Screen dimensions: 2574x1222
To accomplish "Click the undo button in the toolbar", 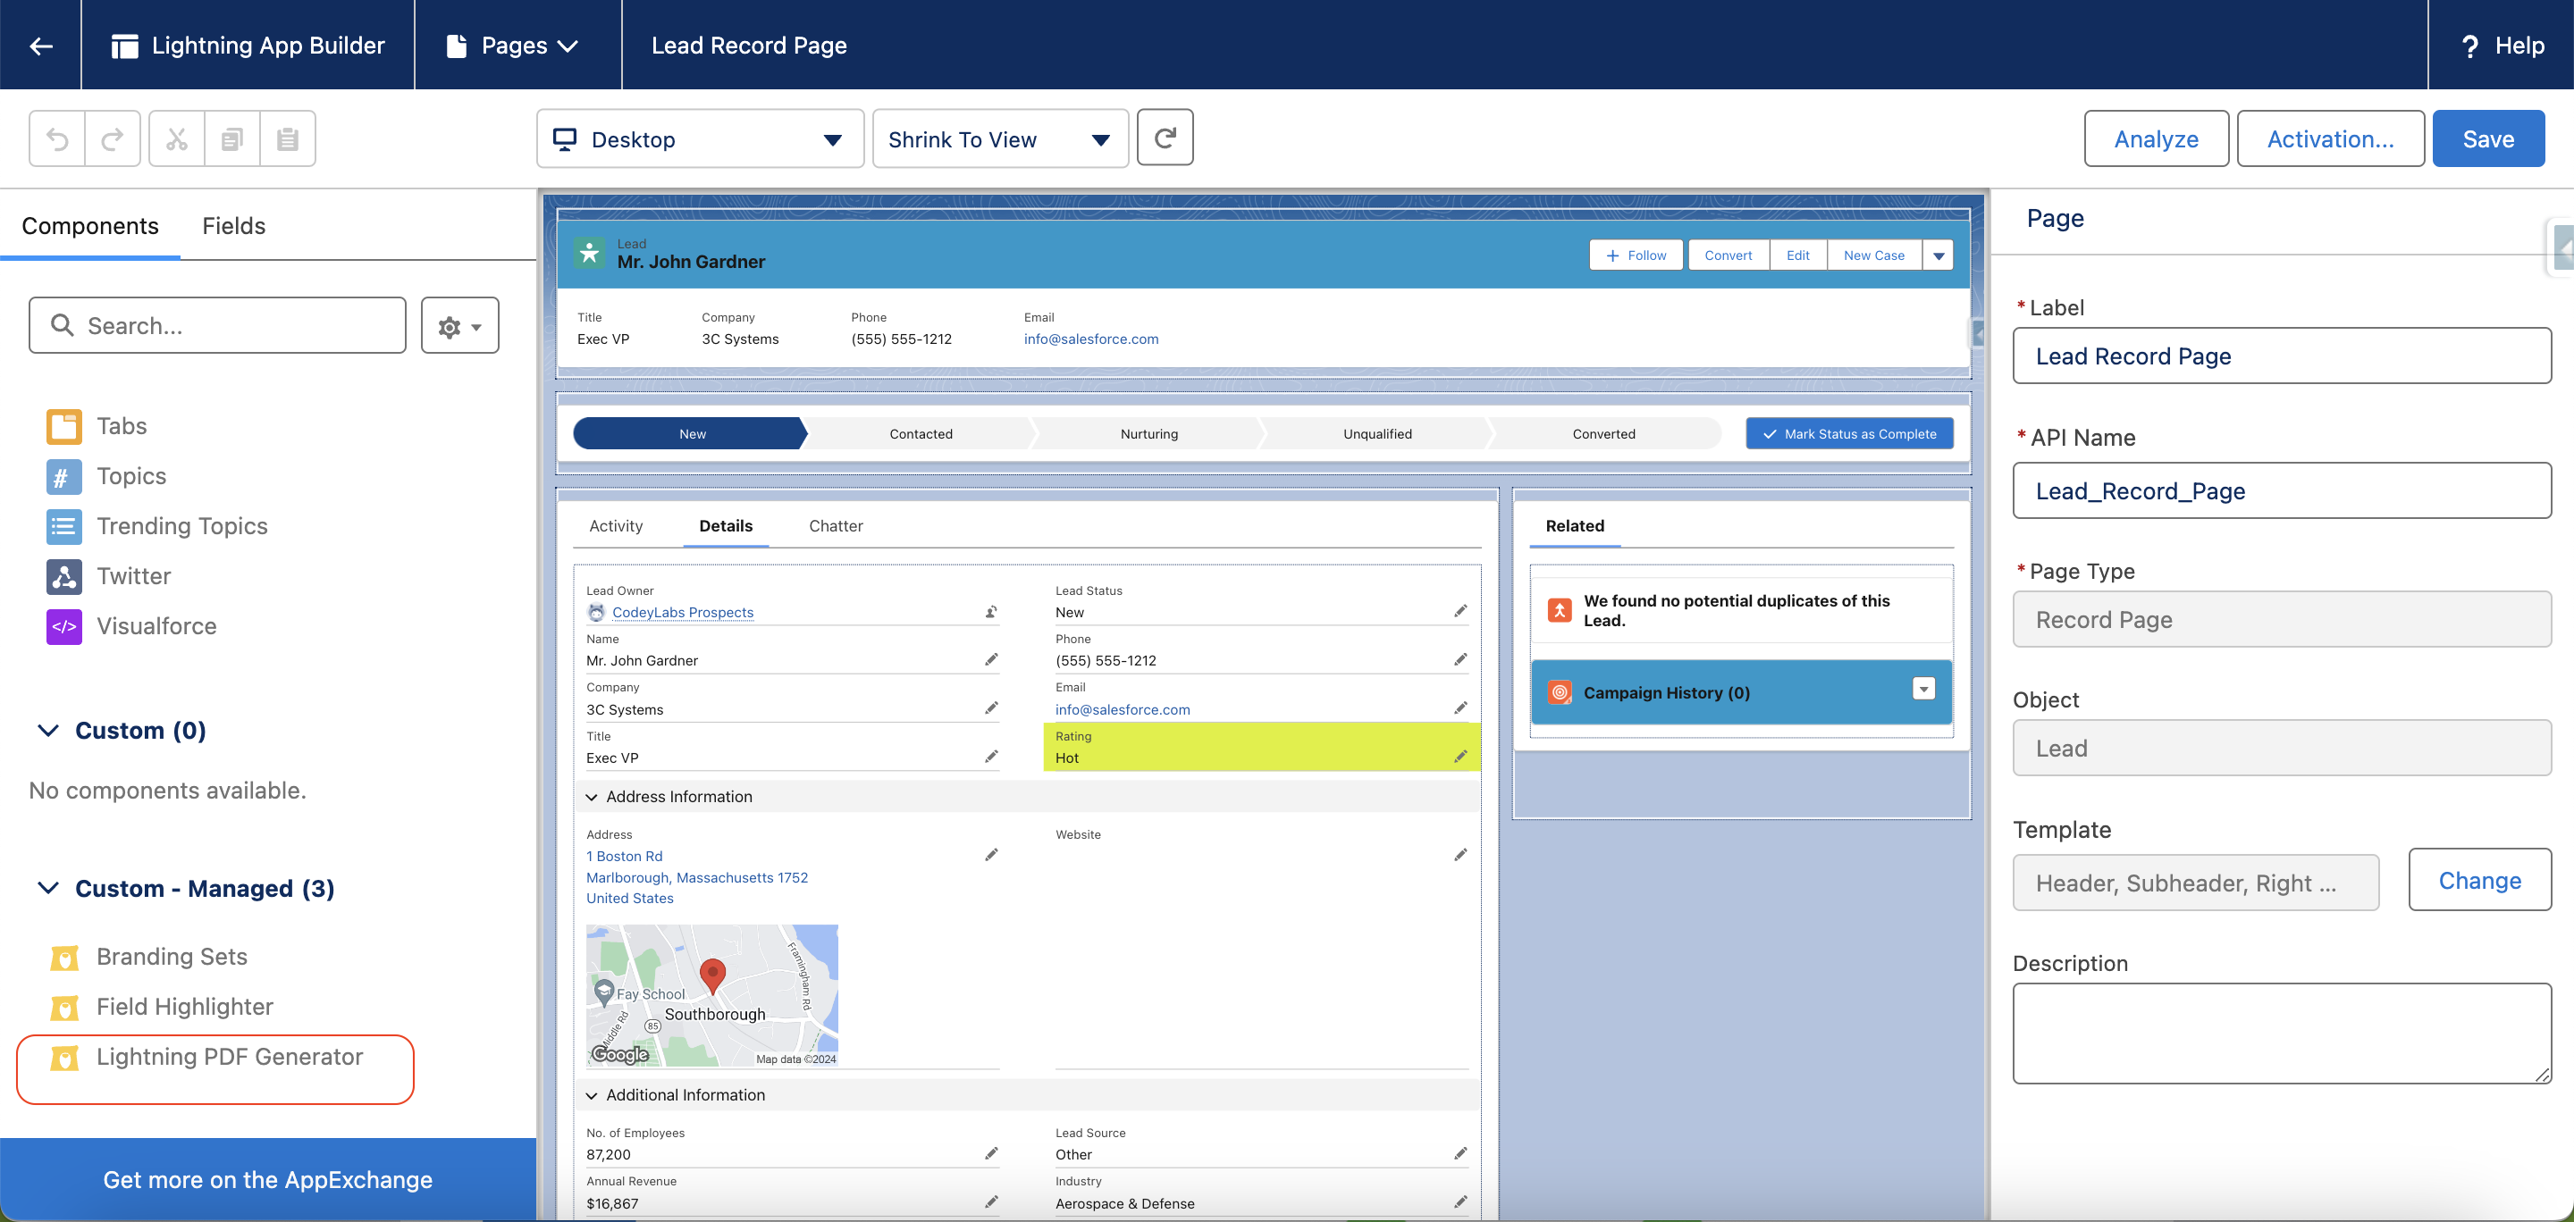I will (58, 138).
